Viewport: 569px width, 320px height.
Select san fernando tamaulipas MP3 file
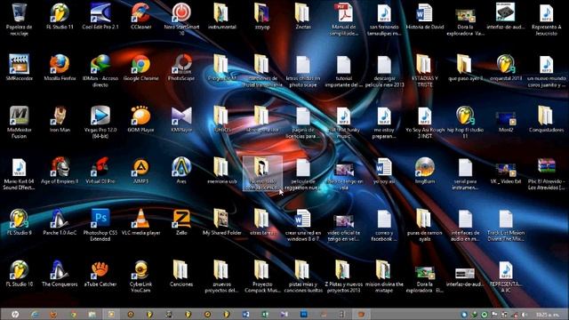click(384, 20)
